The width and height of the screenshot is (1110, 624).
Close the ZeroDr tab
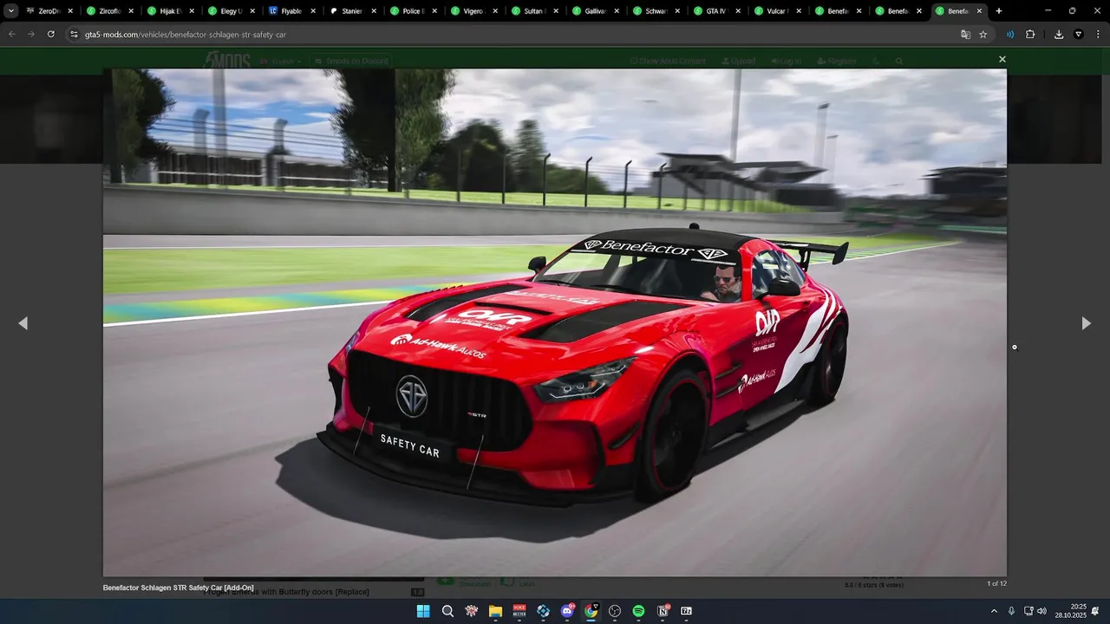click(70, 11)
